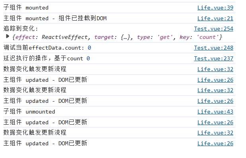Viewport: 246px width, 158px height.
Task: Expand the logged ReactiveEffect object
Action: point(8,37)
